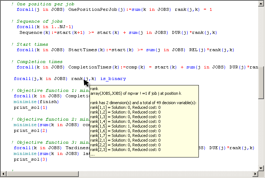265x178 pixels.
Task: Click the is_binary keyword in the code
Action: pyautogui.click(x=113, y=79)
